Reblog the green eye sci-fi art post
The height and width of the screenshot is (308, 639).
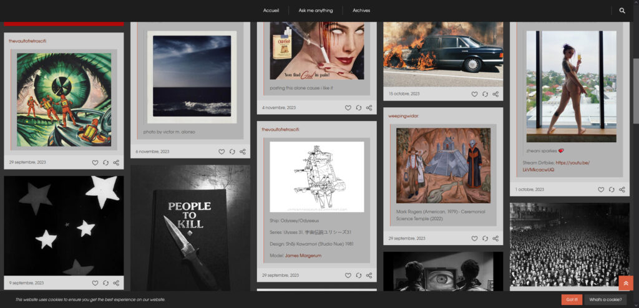pos(105,163)
